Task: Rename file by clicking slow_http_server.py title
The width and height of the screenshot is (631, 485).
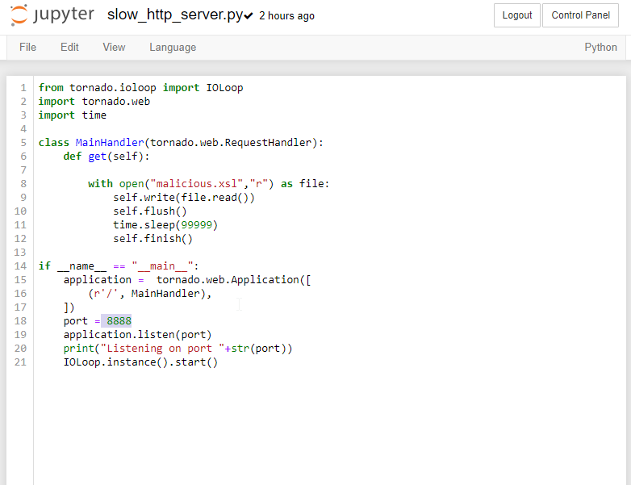Action: [174, 15]
